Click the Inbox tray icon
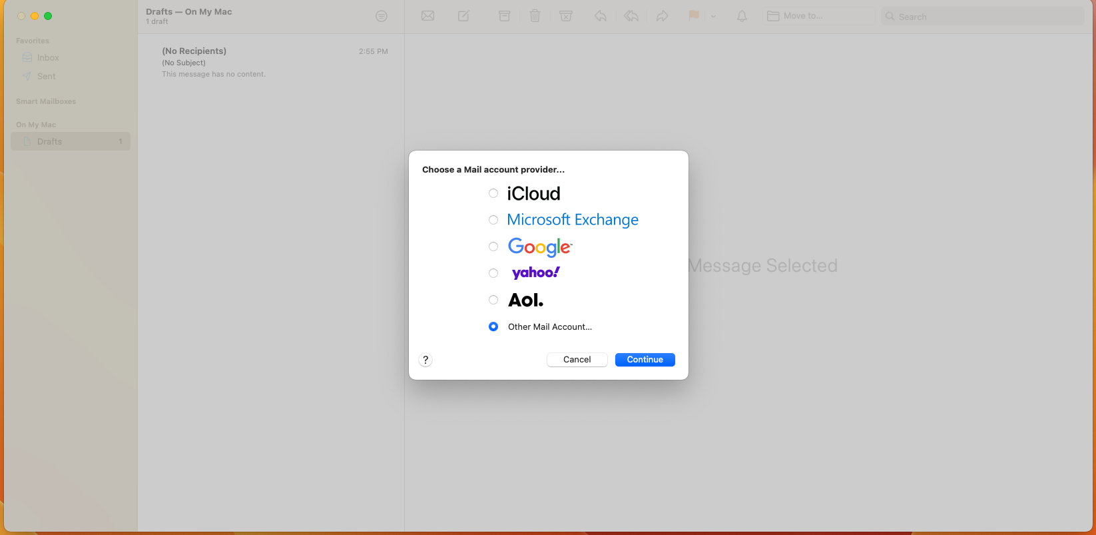 pos(27,58)
